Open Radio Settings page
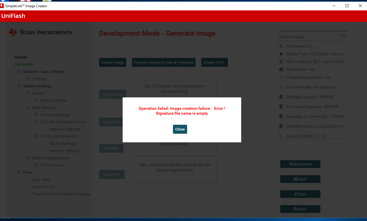This screenshot has height=221, width=367. tap(54, 100)
